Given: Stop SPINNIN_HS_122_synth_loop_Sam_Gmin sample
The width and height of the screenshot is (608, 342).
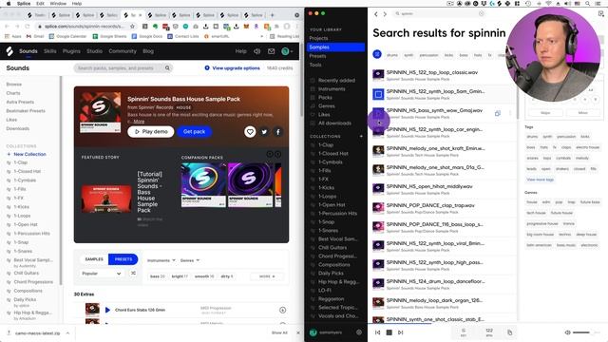Looking at the screenshot, I should pyautogui.click(x=378, y=94).
